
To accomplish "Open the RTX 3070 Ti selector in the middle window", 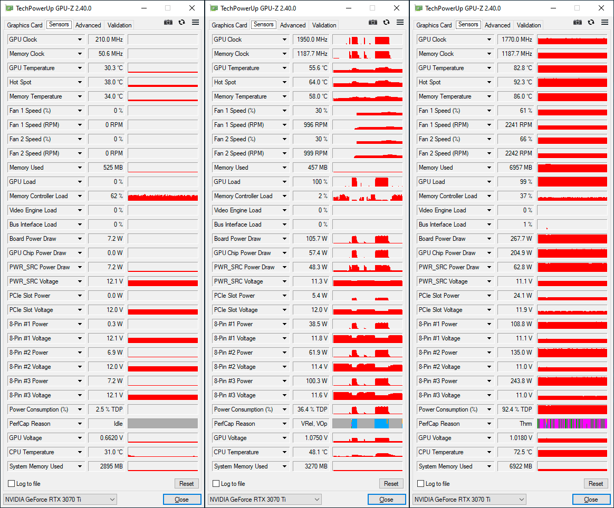I will [264, 499].
